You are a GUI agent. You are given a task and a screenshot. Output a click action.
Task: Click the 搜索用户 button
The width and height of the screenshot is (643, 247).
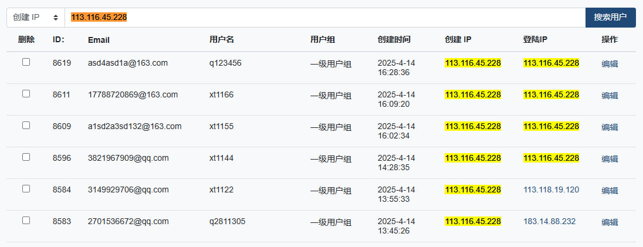pyautogui.click(x=610, y=17)
